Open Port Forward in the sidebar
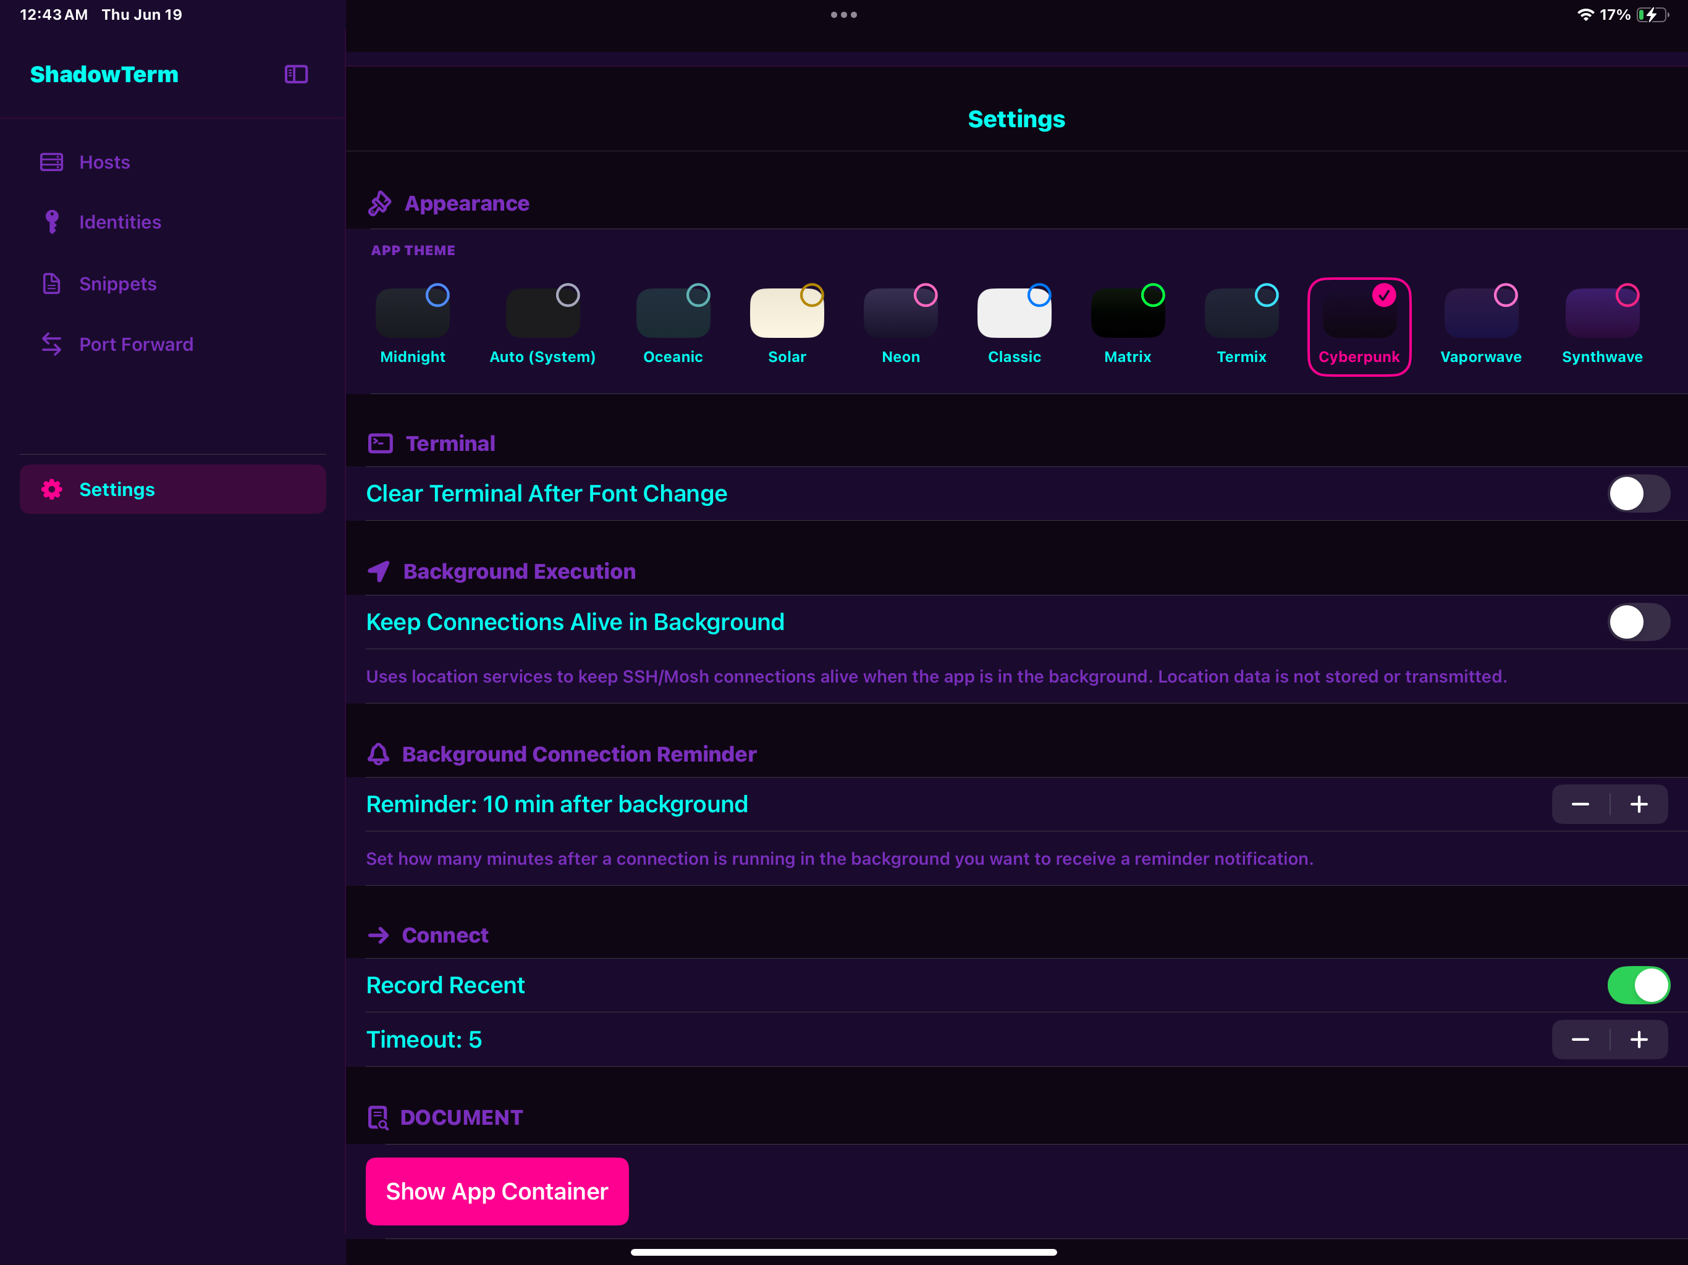Image resolution: width=1688 pixels, height=1265 pixels. pos(172,344)
